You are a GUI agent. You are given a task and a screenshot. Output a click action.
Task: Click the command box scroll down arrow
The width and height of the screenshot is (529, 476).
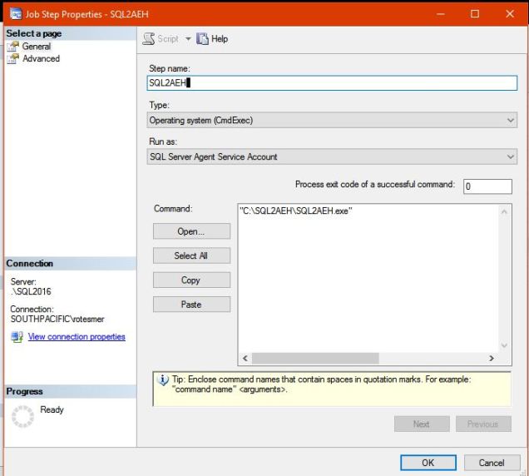pyautogui.click(x=504, y=345)
